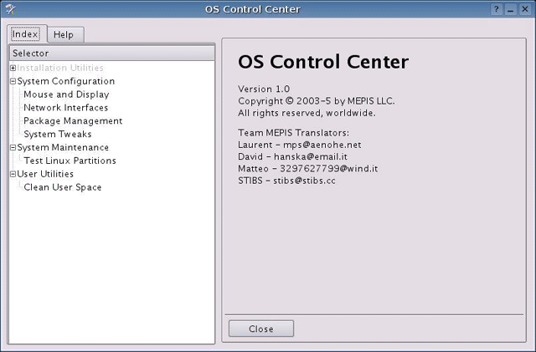Choose System Tweaks in the tree
536x352 pixels.
(58, 134)
